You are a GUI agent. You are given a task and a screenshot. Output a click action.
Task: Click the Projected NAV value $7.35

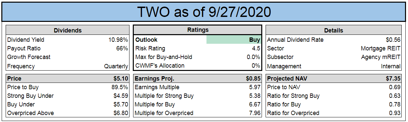pyautogui.click(x=393, y=79)
